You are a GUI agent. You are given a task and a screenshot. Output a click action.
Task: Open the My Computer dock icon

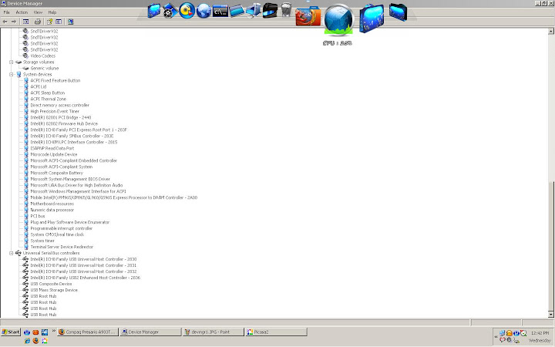click(x=254, y=11)
